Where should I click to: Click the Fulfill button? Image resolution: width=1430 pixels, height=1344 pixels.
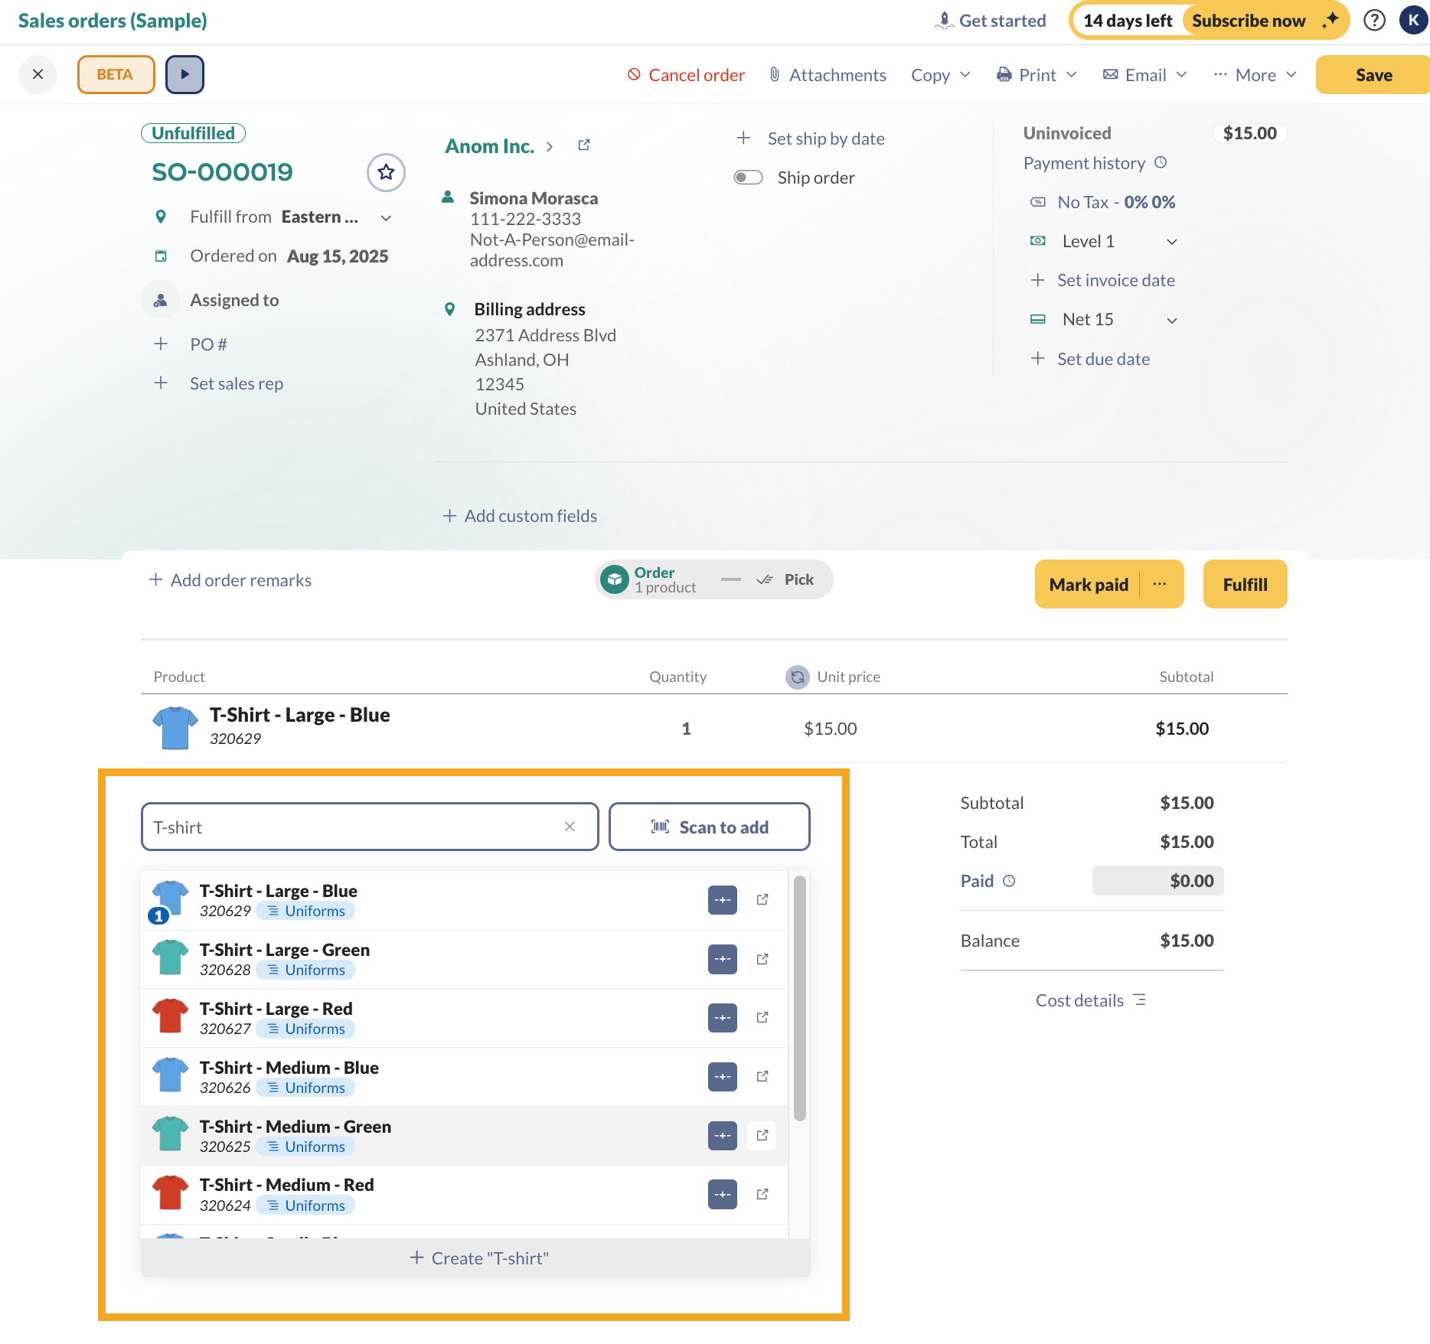1245,584
